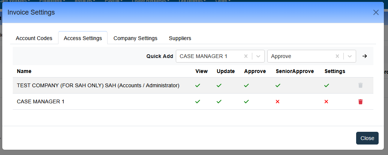The image size is (388, 155).
Task: Click the greyed trash icon for TEST COMPANY
Action: pyautogui.click(x=360, y=85)
